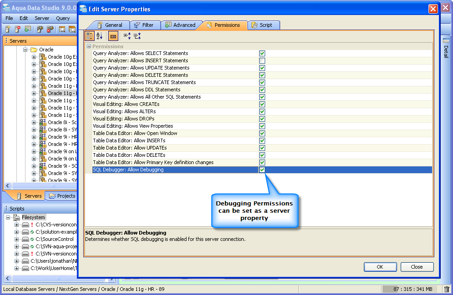The image size is (453, 295).
Task: Click the Delete Server icon with red minus
Action: (x=17, y=29)
